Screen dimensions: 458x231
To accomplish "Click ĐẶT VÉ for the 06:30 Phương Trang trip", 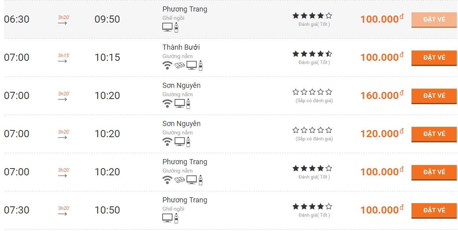I will (434, 20).
